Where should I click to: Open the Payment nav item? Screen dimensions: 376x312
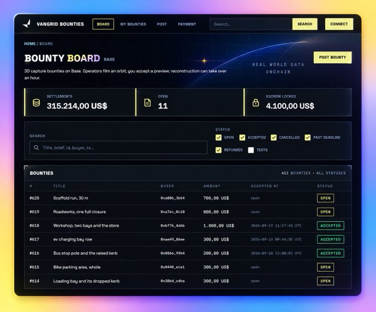[187, 24]
